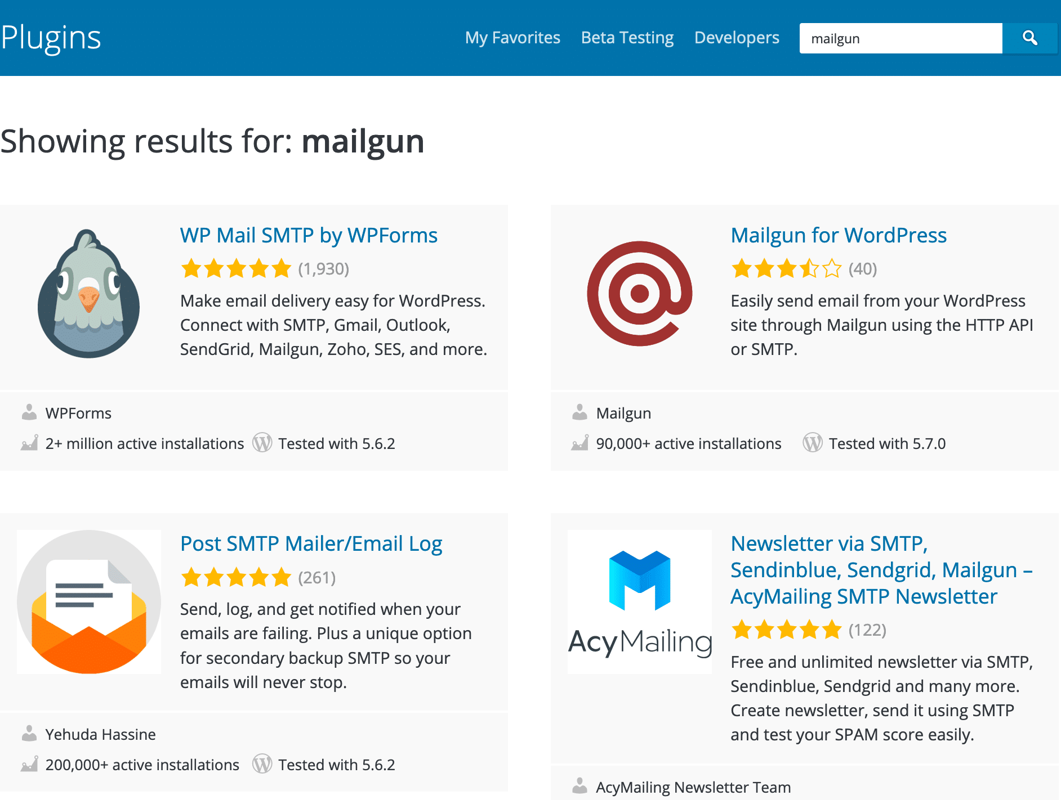Click chart icon beside 90,000+ active installations
The width and height of the screenshot is (1061, 800).
[580, 443]
